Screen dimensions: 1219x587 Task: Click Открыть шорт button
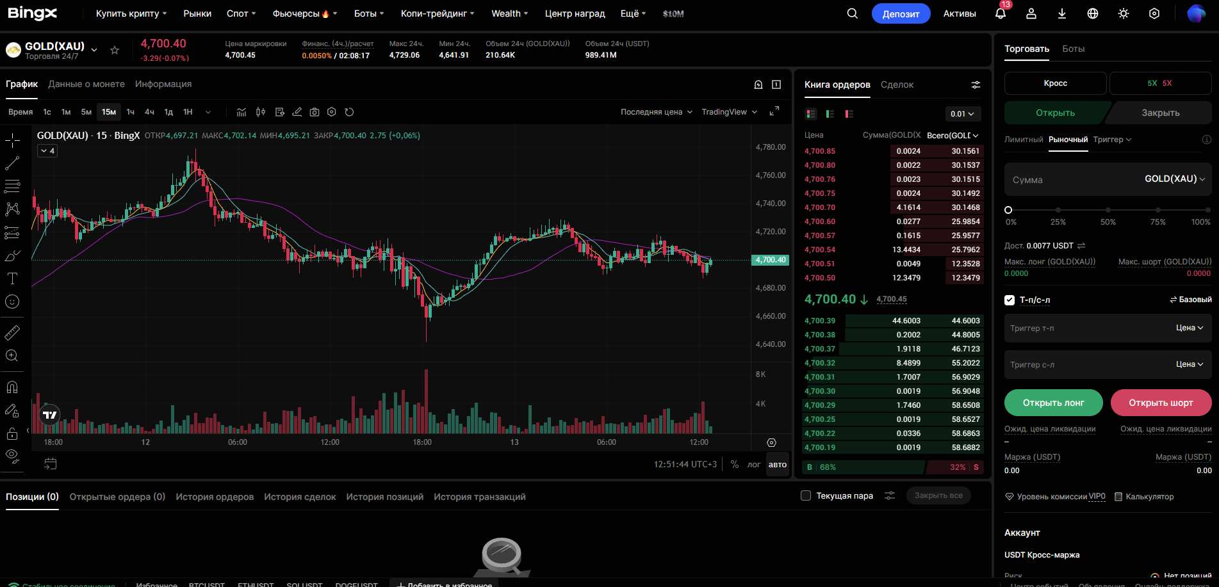coord(1161,403)
